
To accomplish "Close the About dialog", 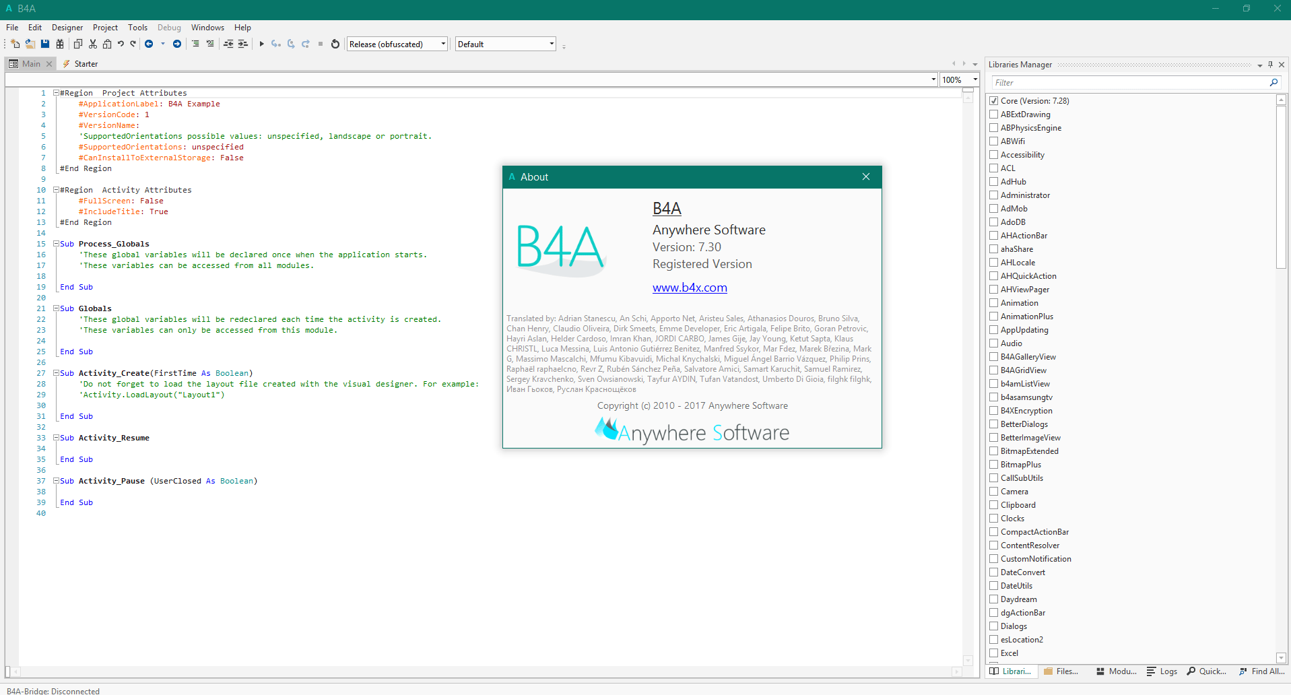I will [x=866, y=176].
